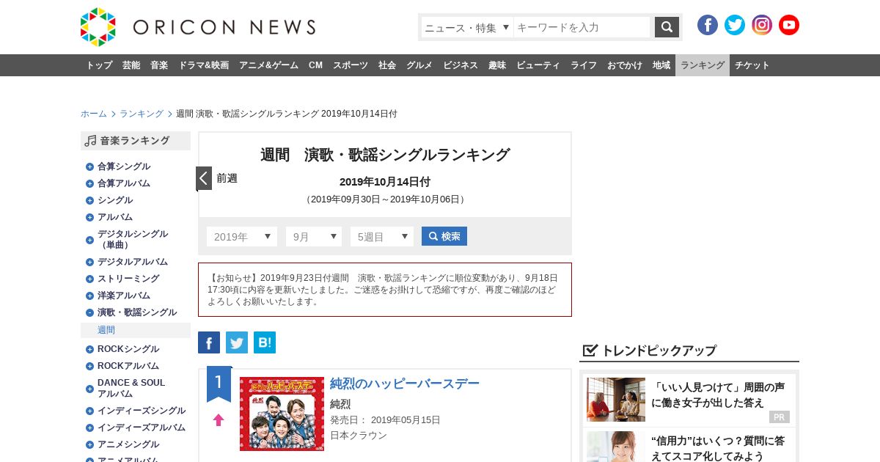Open the 音楽 nav item
Screen dimensions: 880x462
159,65
